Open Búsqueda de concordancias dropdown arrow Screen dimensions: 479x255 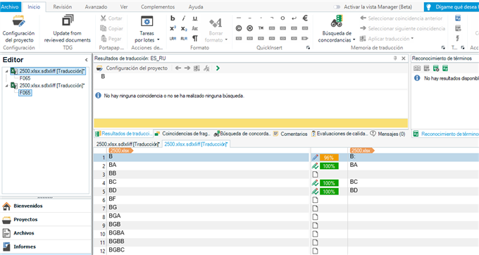(x=354, y=39)
